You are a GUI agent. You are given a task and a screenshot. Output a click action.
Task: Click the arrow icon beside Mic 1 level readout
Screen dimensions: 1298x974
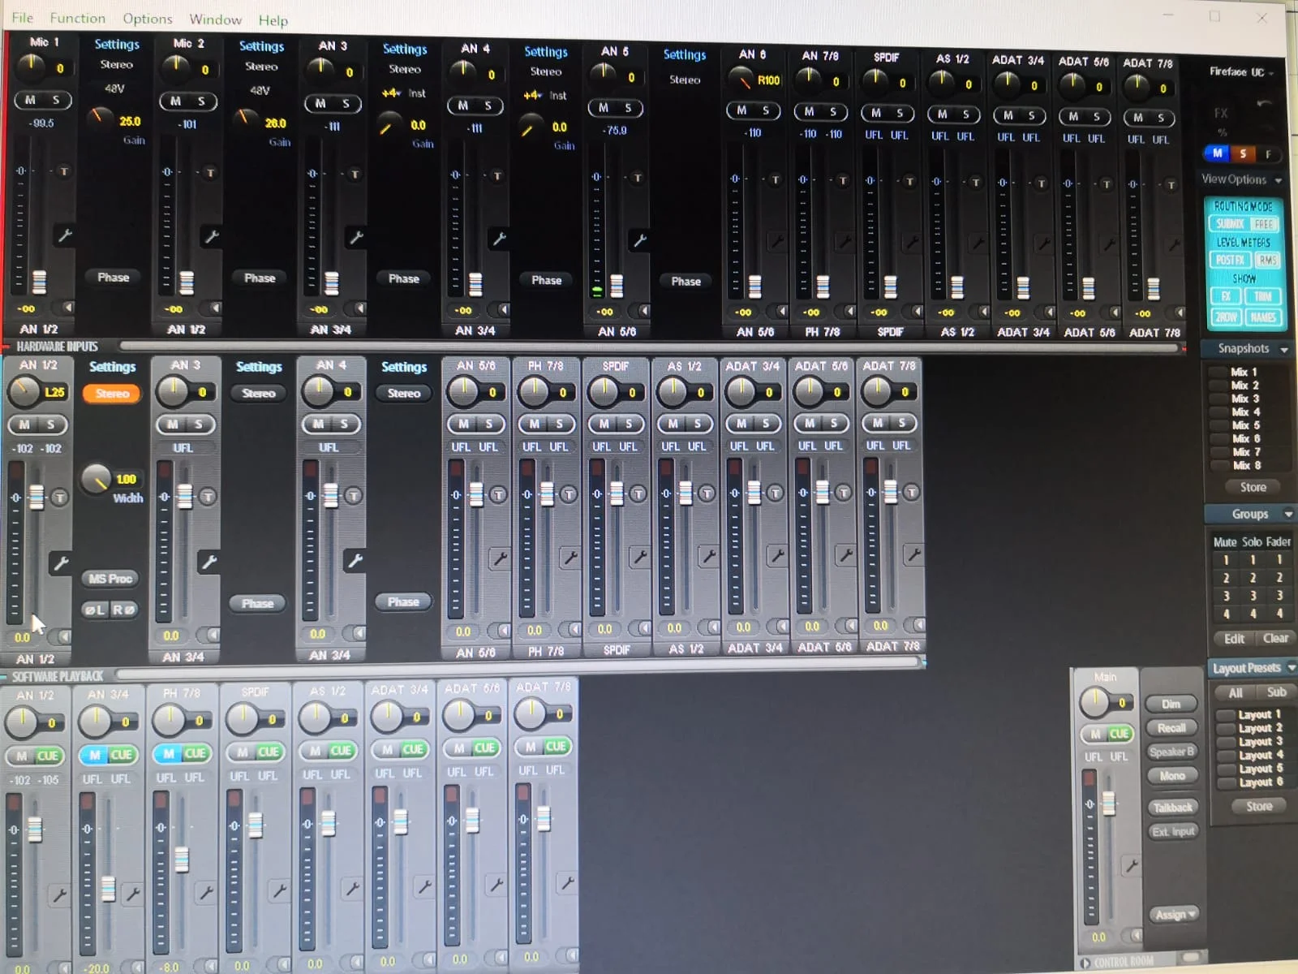click(x=68, y=308)
